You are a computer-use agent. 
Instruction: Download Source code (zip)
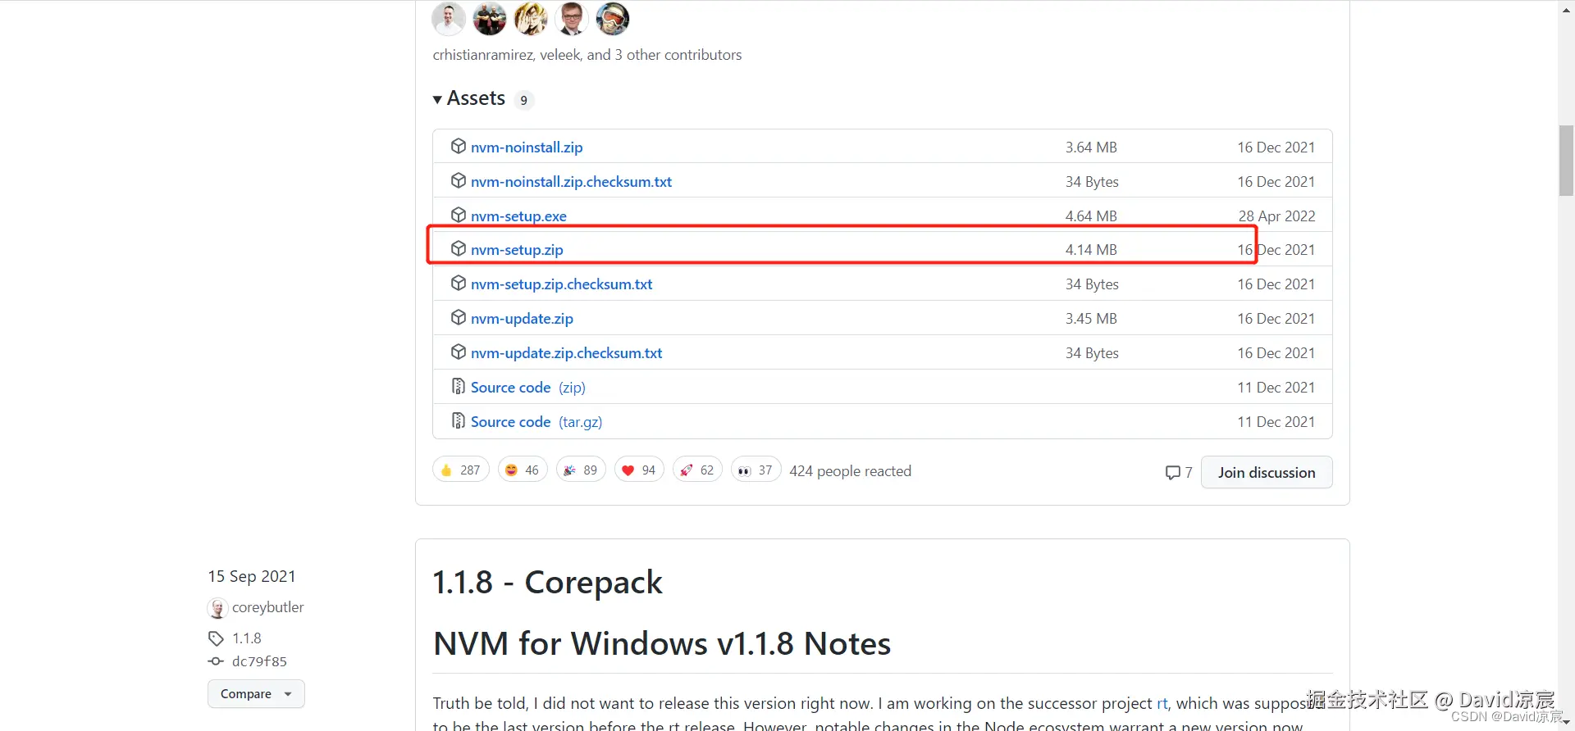tap(527, 388)
